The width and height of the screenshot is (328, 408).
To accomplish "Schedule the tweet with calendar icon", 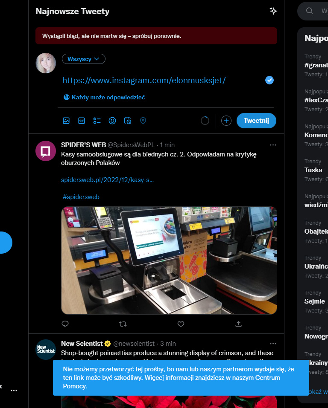I will 128,121.
